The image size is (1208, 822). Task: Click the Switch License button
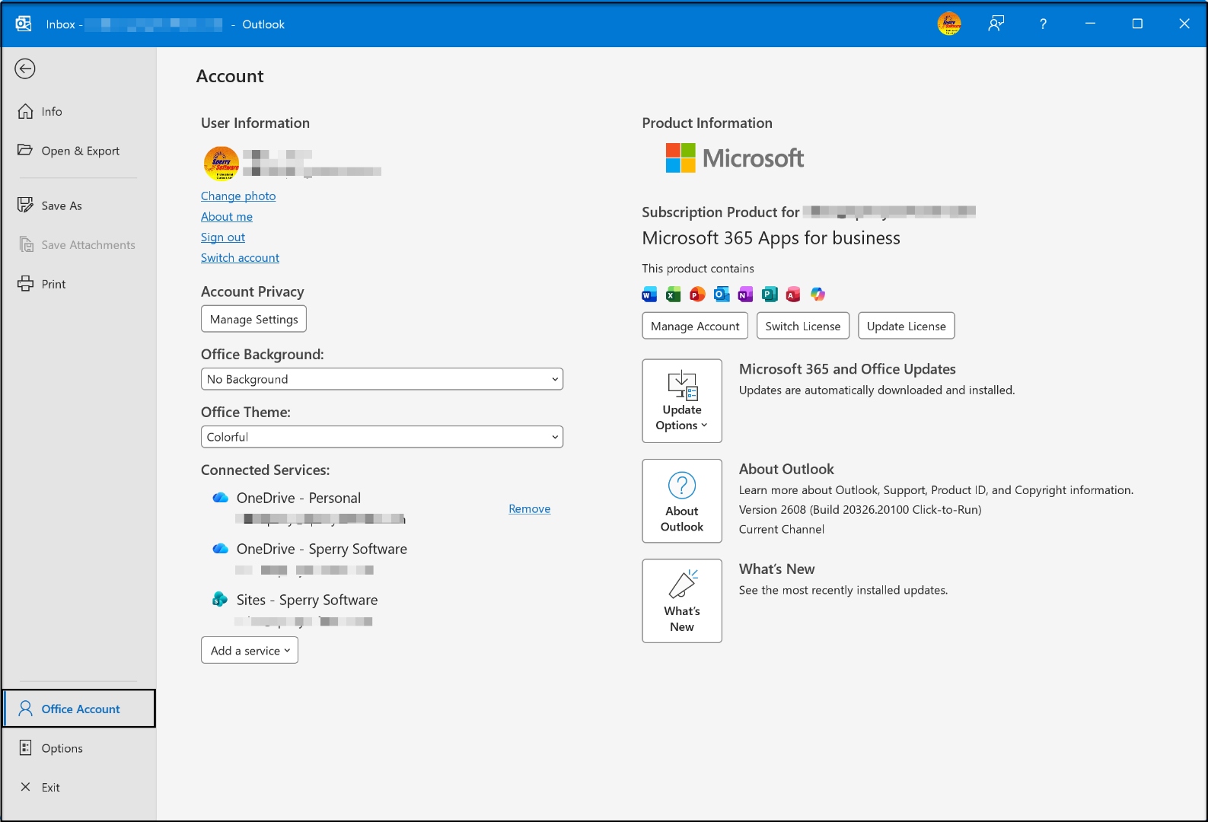pos(803,326)
